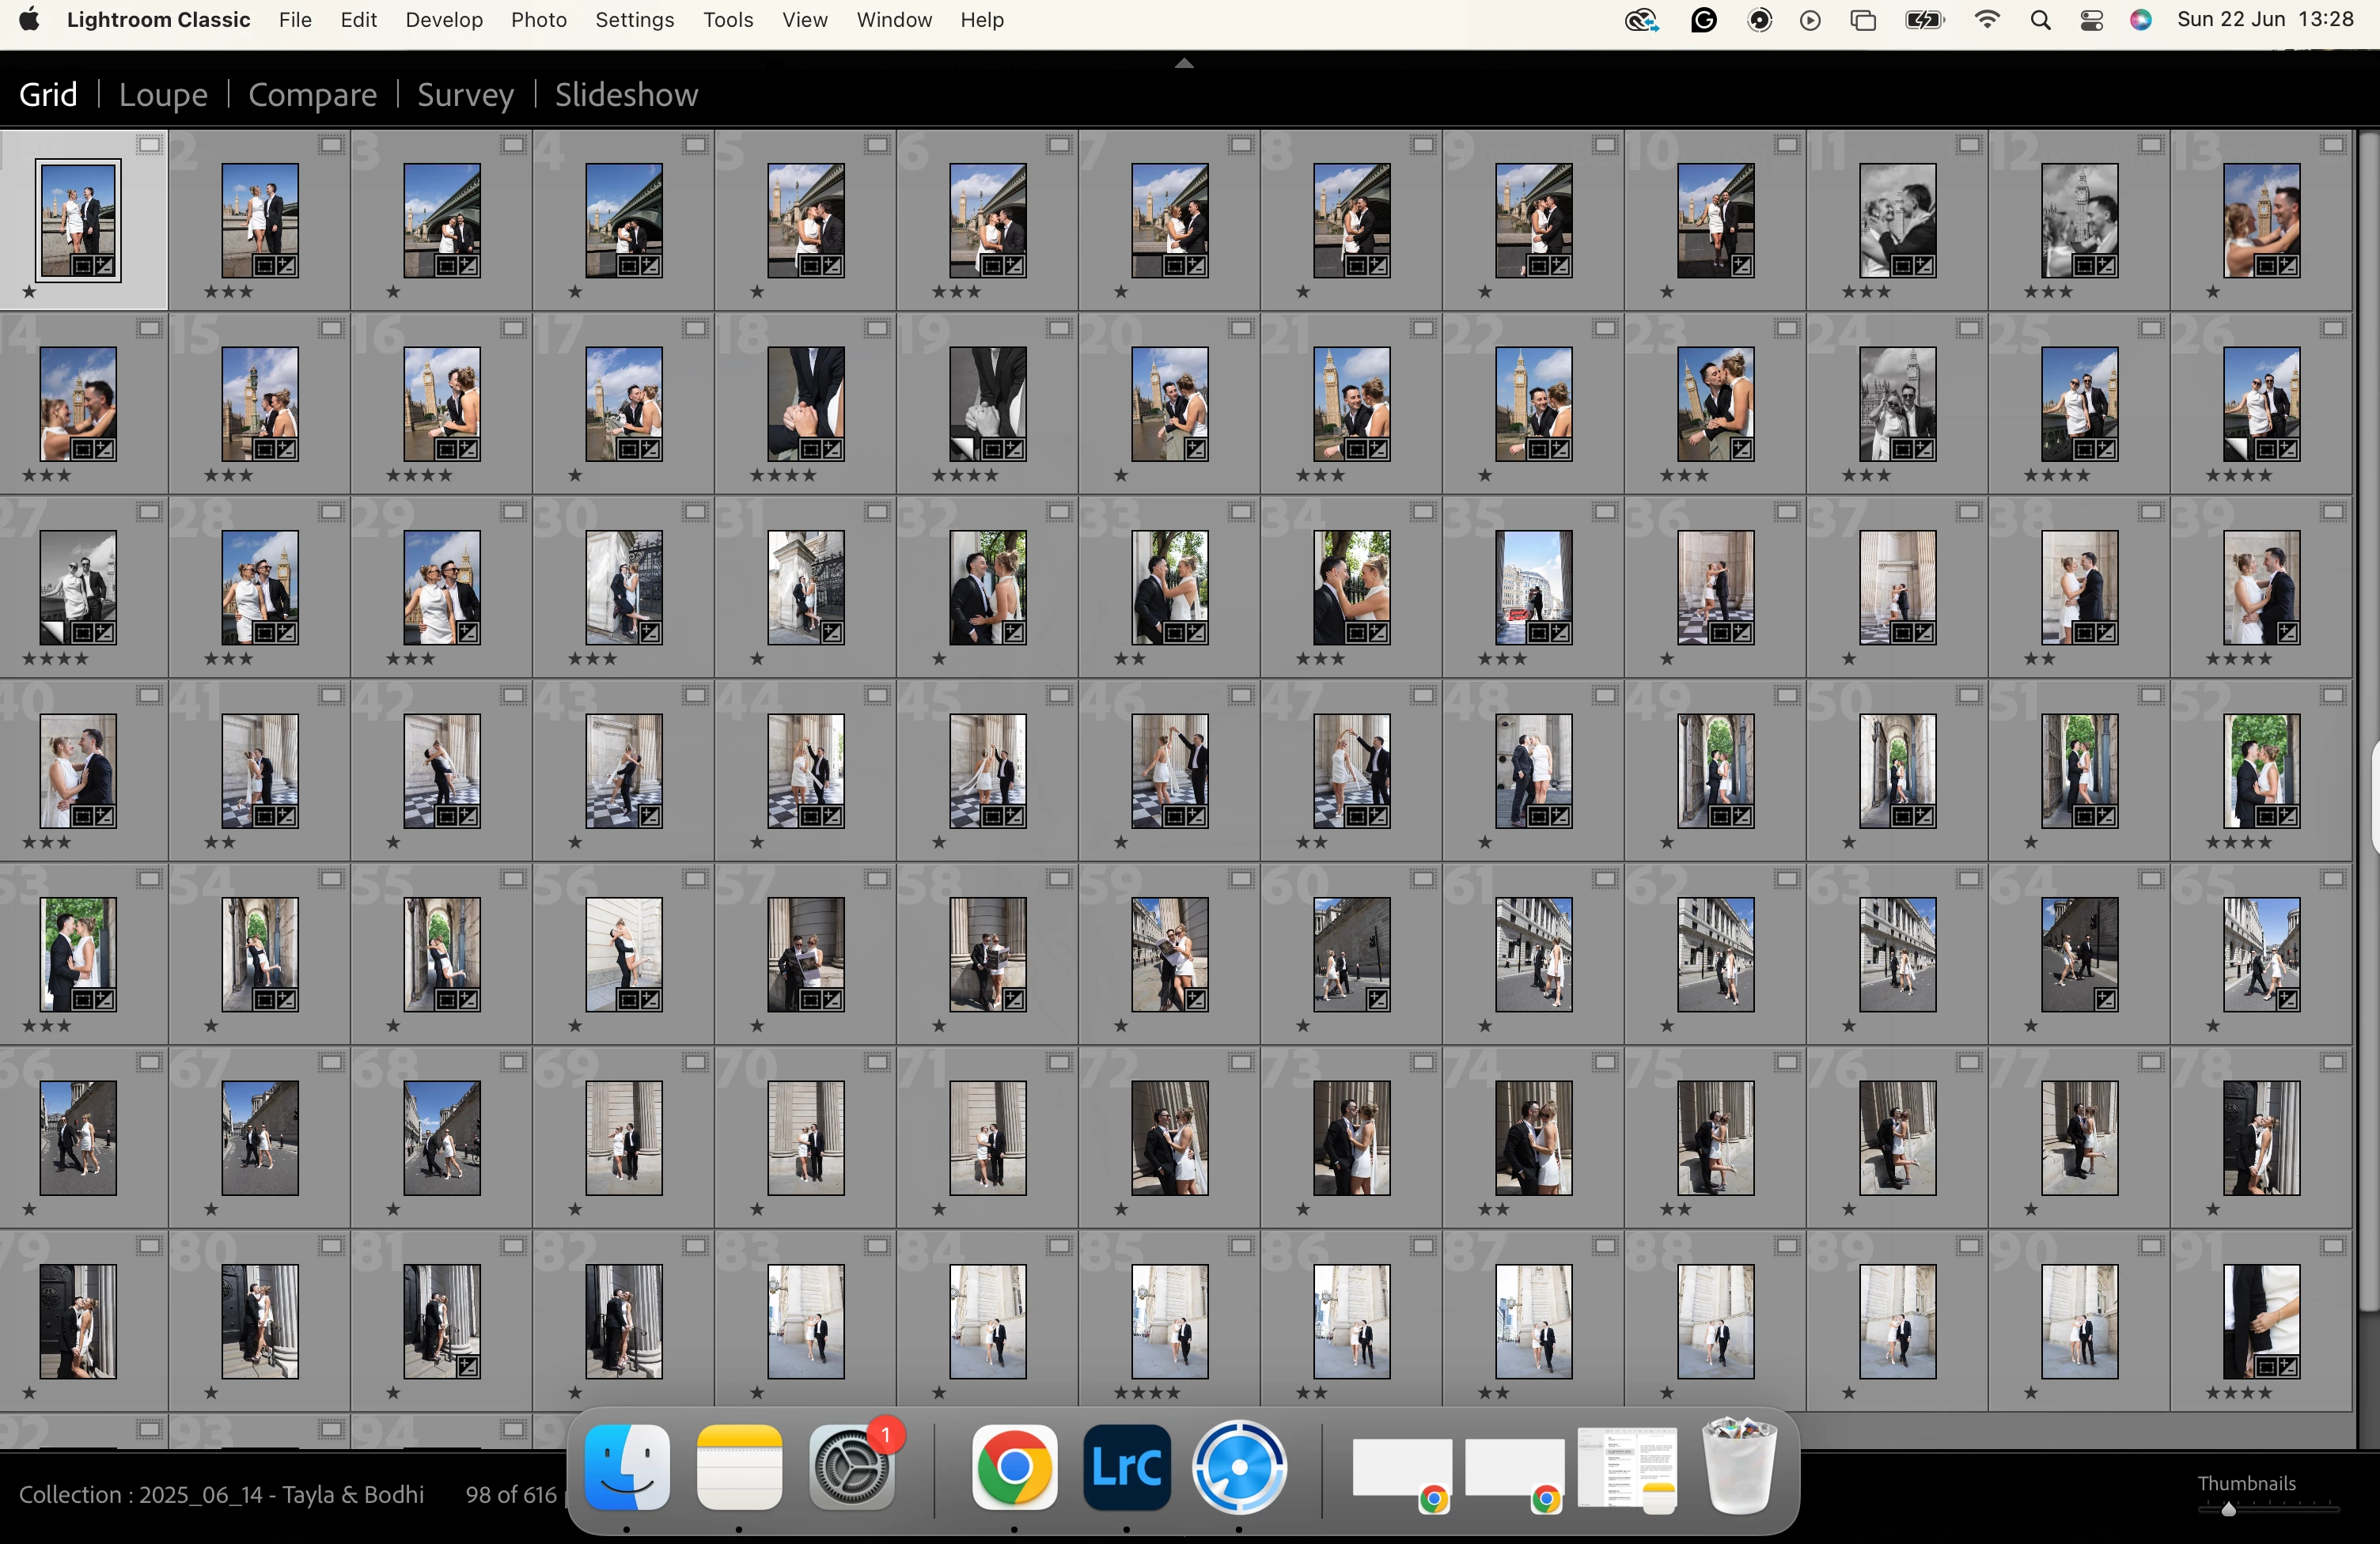Open Spotlight search in the menu bar

[2040, 20]
